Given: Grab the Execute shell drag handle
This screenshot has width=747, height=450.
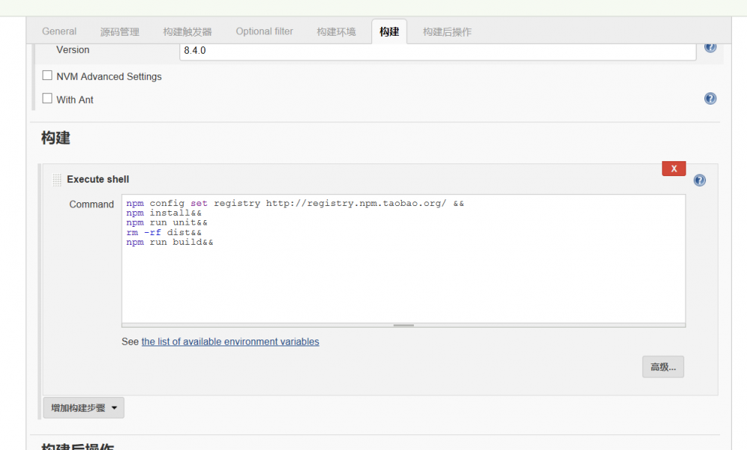Looking at the screenshot, I should click(x=58, y=180).
